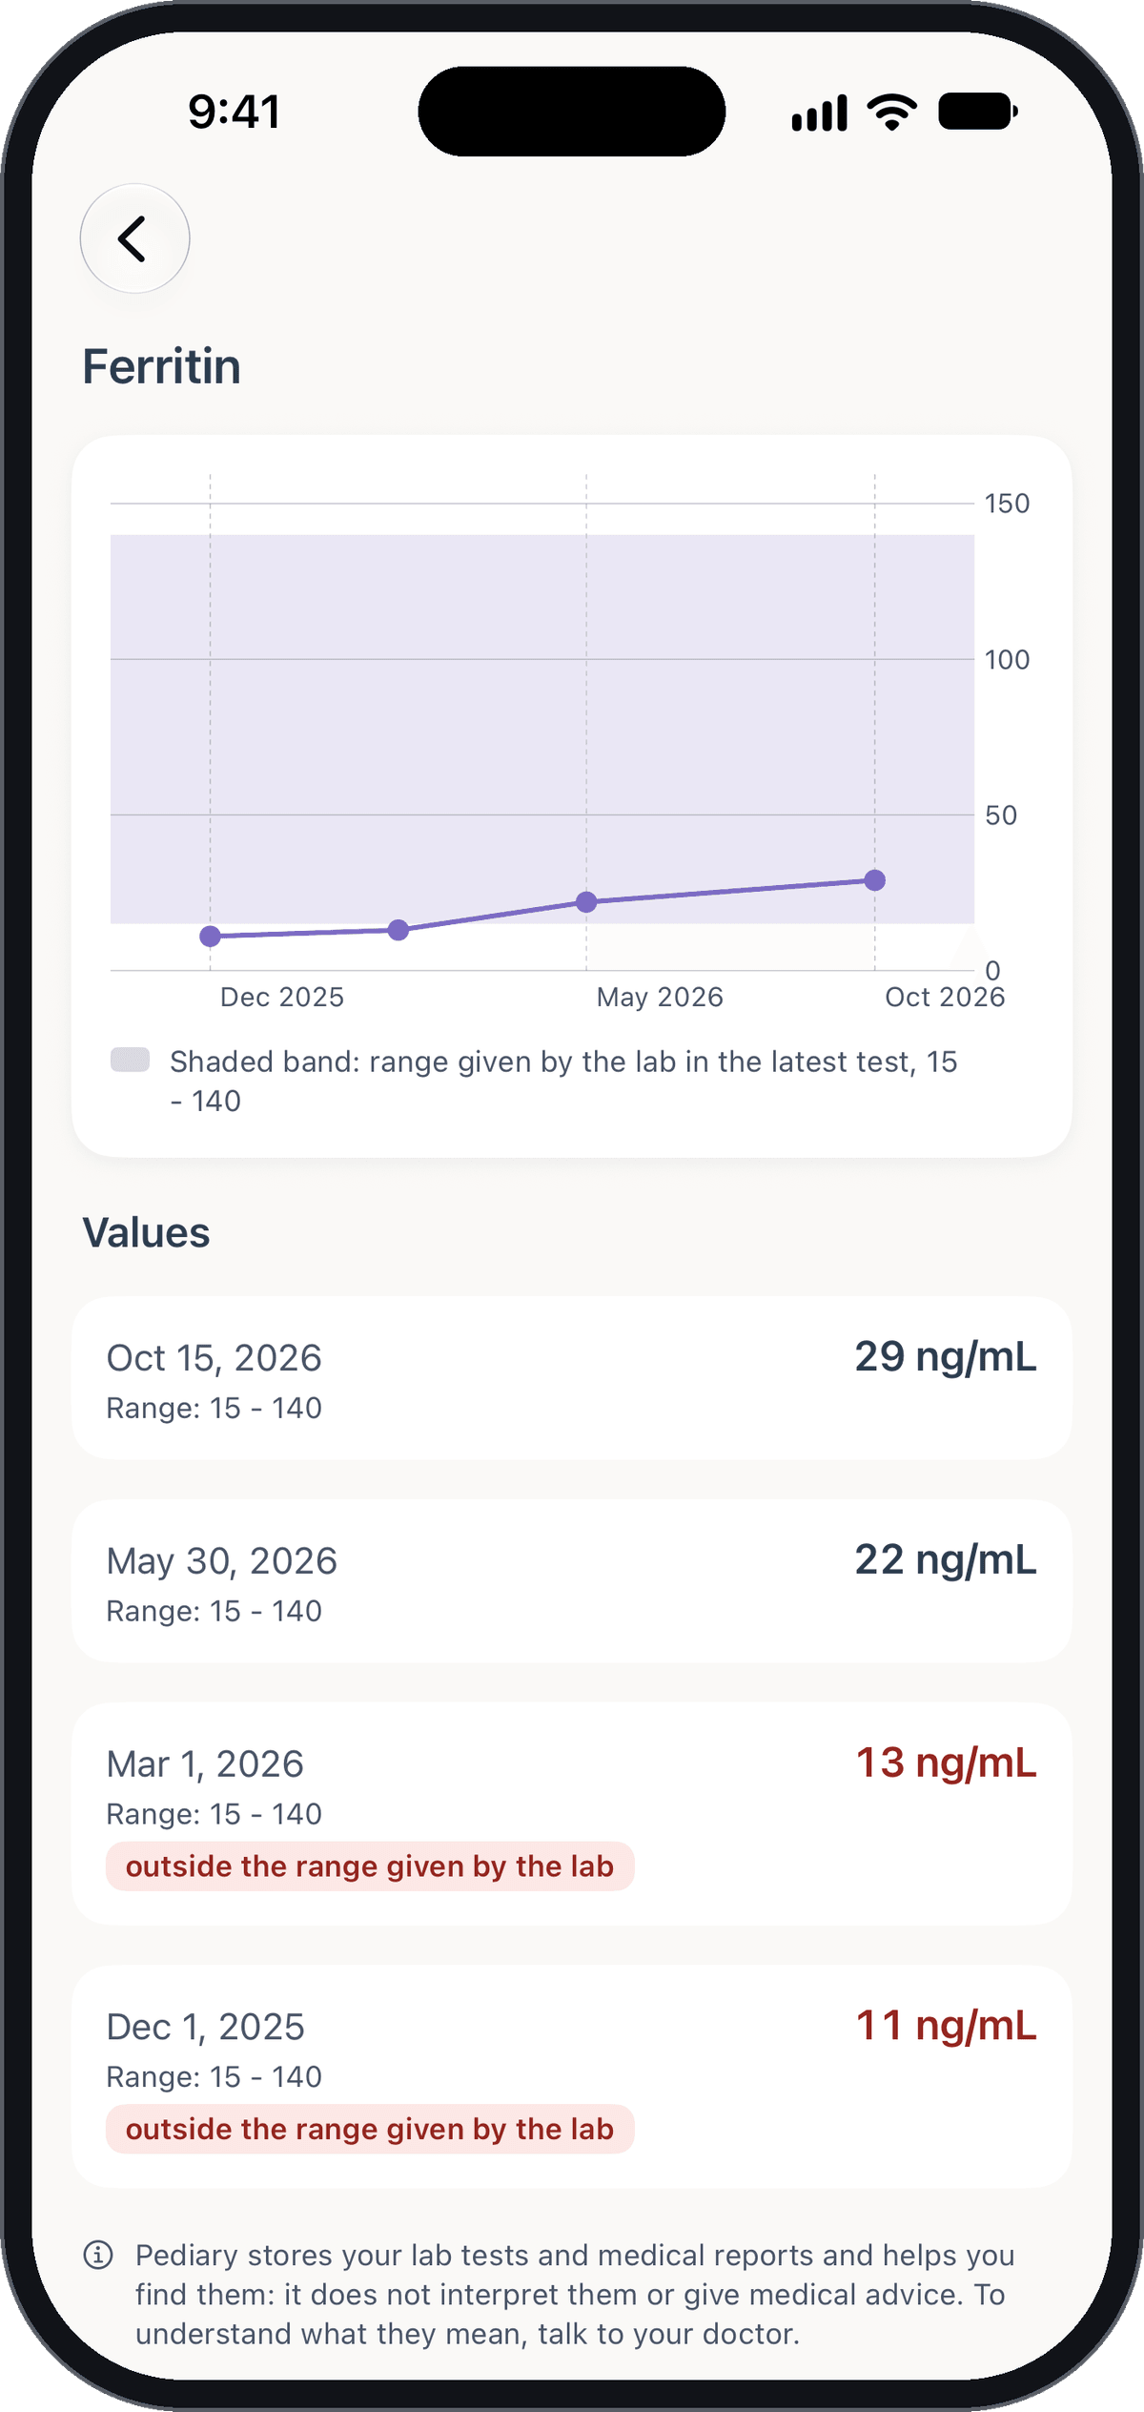Select the March data point on chart line
Viewport: 1144px width, 2412px height.
398,930
